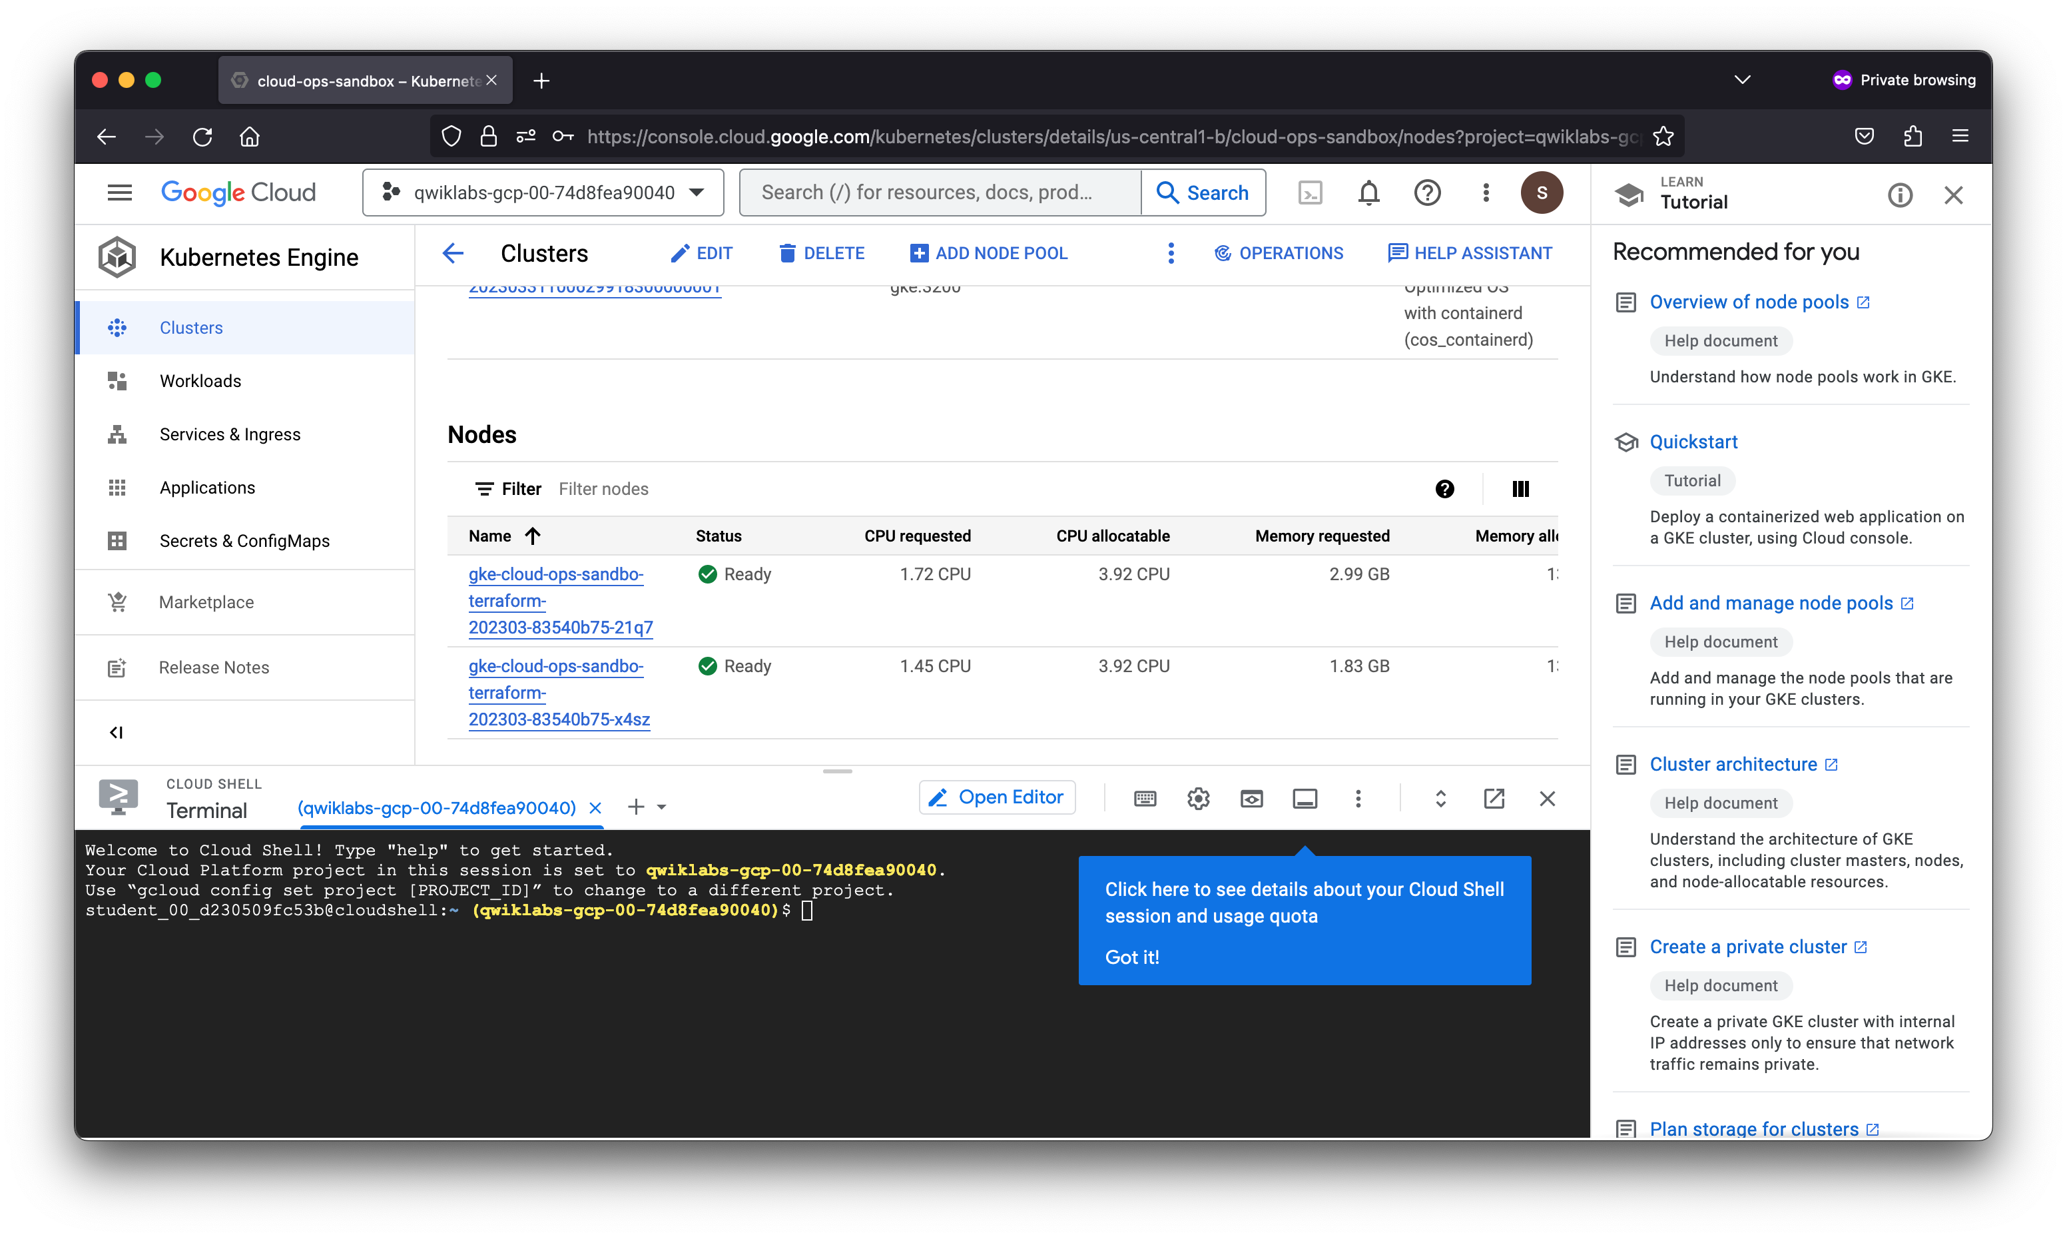2067x1239 pixels.
Task: Select Clusters in the sidebar
Action: pyautogui.click(x=244, y=328)
